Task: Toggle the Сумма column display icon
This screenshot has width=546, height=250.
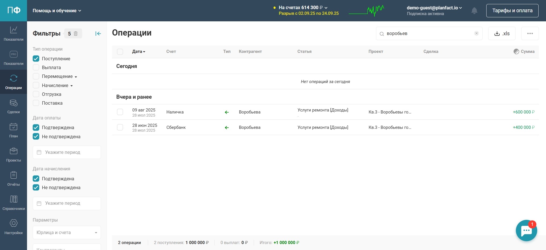Action: tap(516, 51)
